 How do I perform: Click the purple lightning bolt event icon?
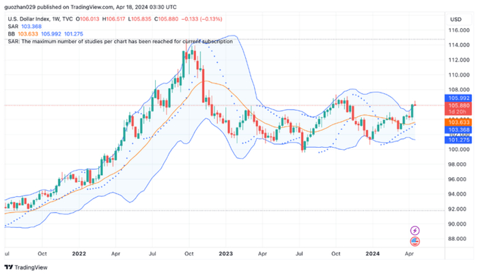(x=414, y=231)
